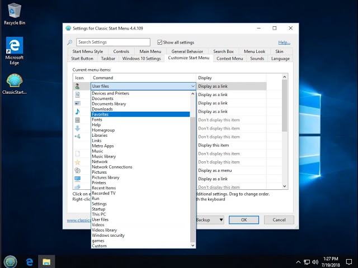Click the network icon in system tray
This screenshot has height=268, width=358.
coord(307,262)
